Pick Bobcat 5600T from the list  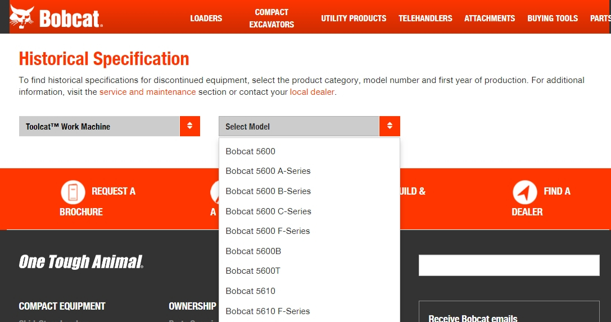click(x=253, y=271)
